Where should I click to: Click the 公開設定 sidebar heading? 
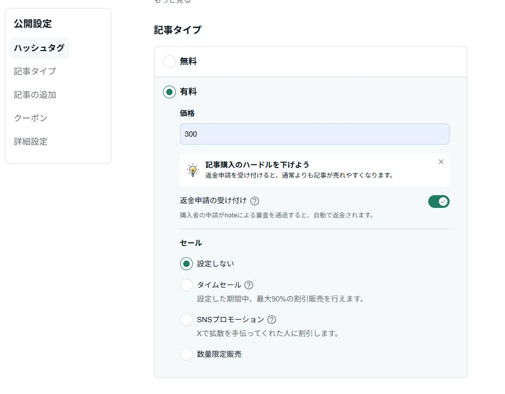tap(33, 23)
